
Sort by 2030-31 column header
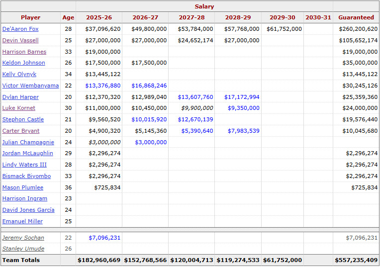(318, 17)
